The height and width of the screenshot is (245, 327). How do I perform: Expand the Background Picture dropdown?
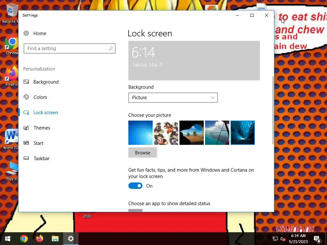[173, 98]
